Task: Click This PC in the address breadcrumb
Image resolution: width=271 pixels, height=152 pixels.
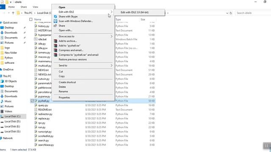Action: coord(28,13)
